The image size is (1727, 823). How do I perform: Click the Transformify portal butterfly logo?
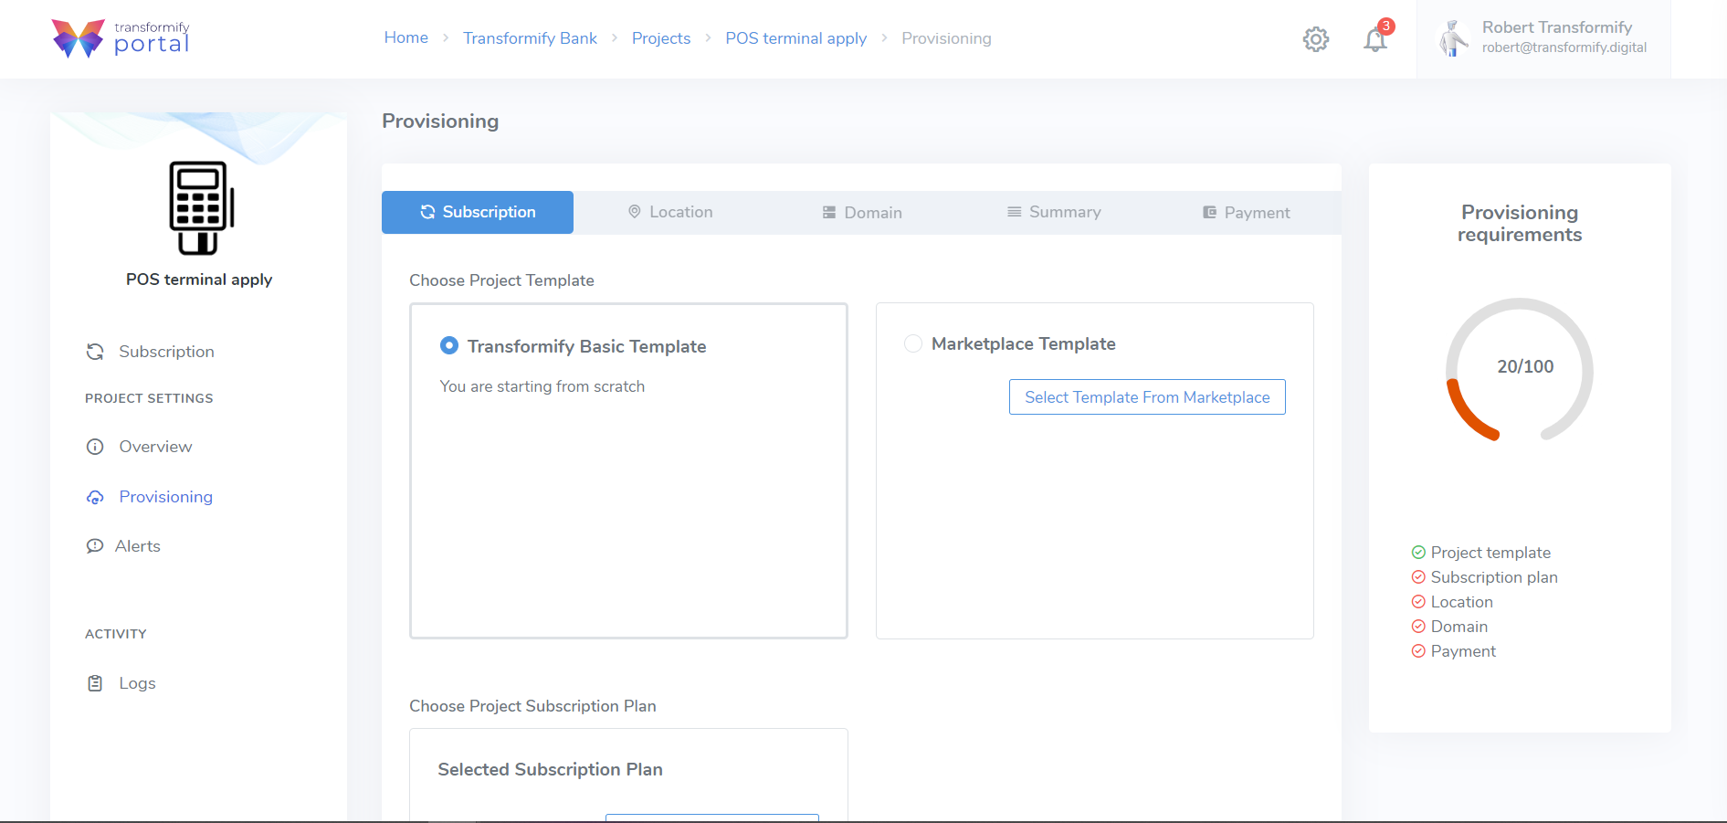[x=79, y=38]
